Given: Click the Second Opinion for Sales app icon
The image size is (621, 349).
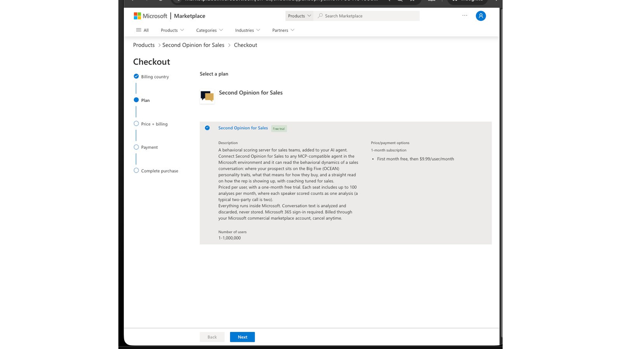Looking at the screenshot, I should click(x=207, y=96).
